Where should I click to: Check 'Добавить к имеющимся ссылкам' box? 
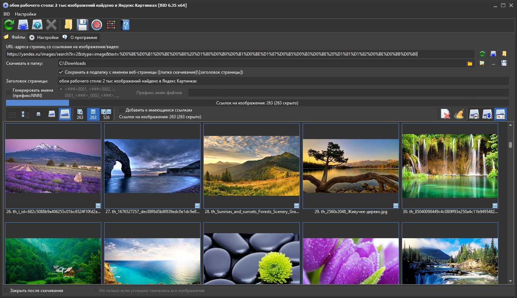(x=122, y=110)
